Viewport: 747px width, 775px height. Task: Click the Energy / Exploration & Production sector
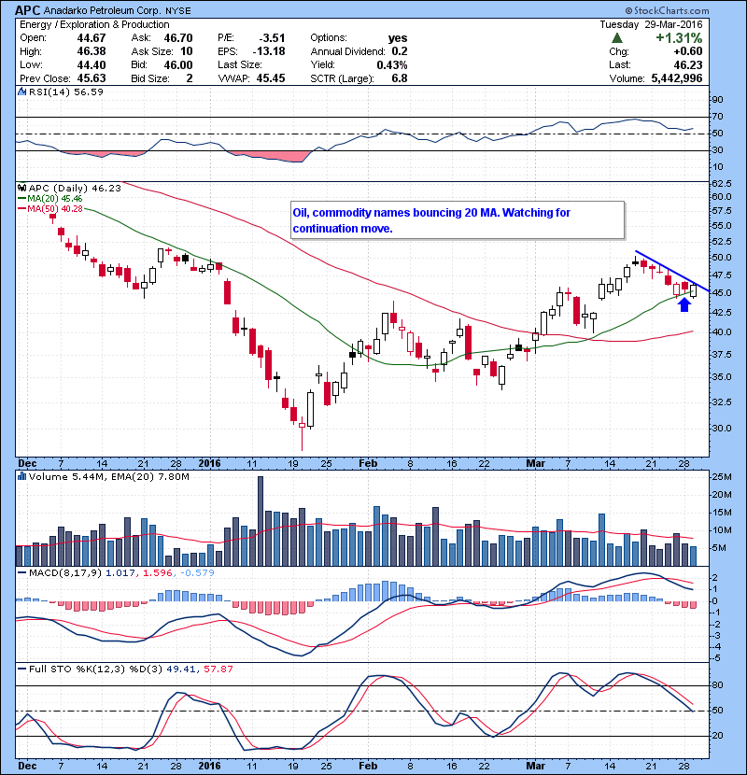(94, 24)
